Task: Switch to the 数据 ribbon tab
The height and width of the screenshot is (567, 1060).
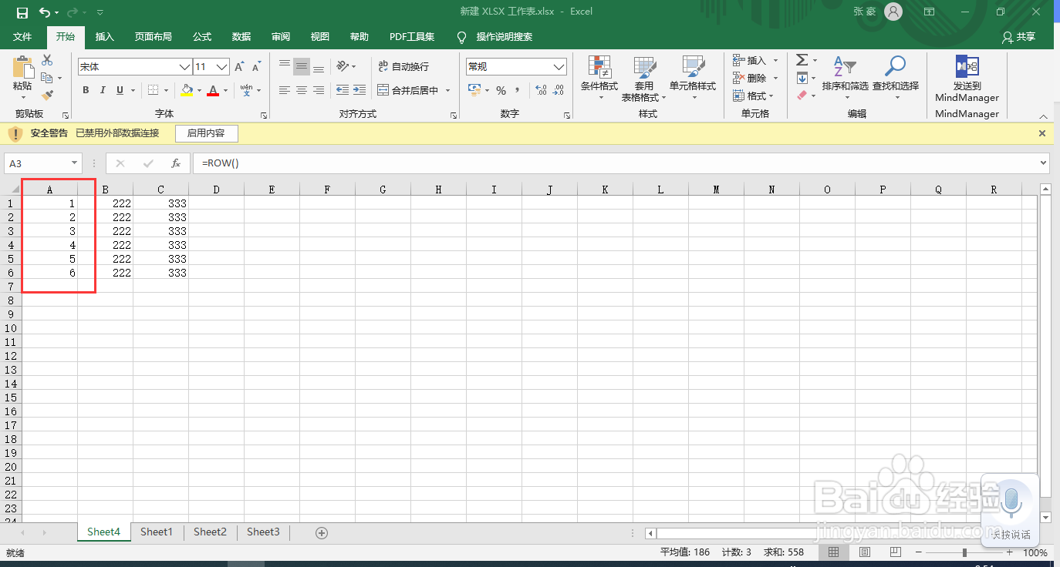Action: (241, 37)
